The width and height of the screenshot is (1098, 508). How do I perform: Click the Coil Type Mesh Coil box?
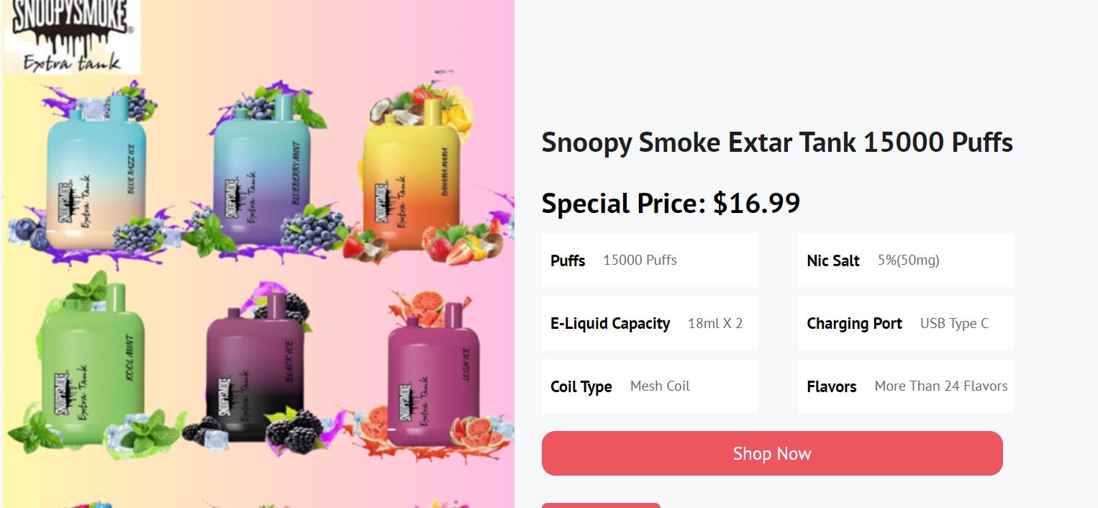tap(650, 386)
